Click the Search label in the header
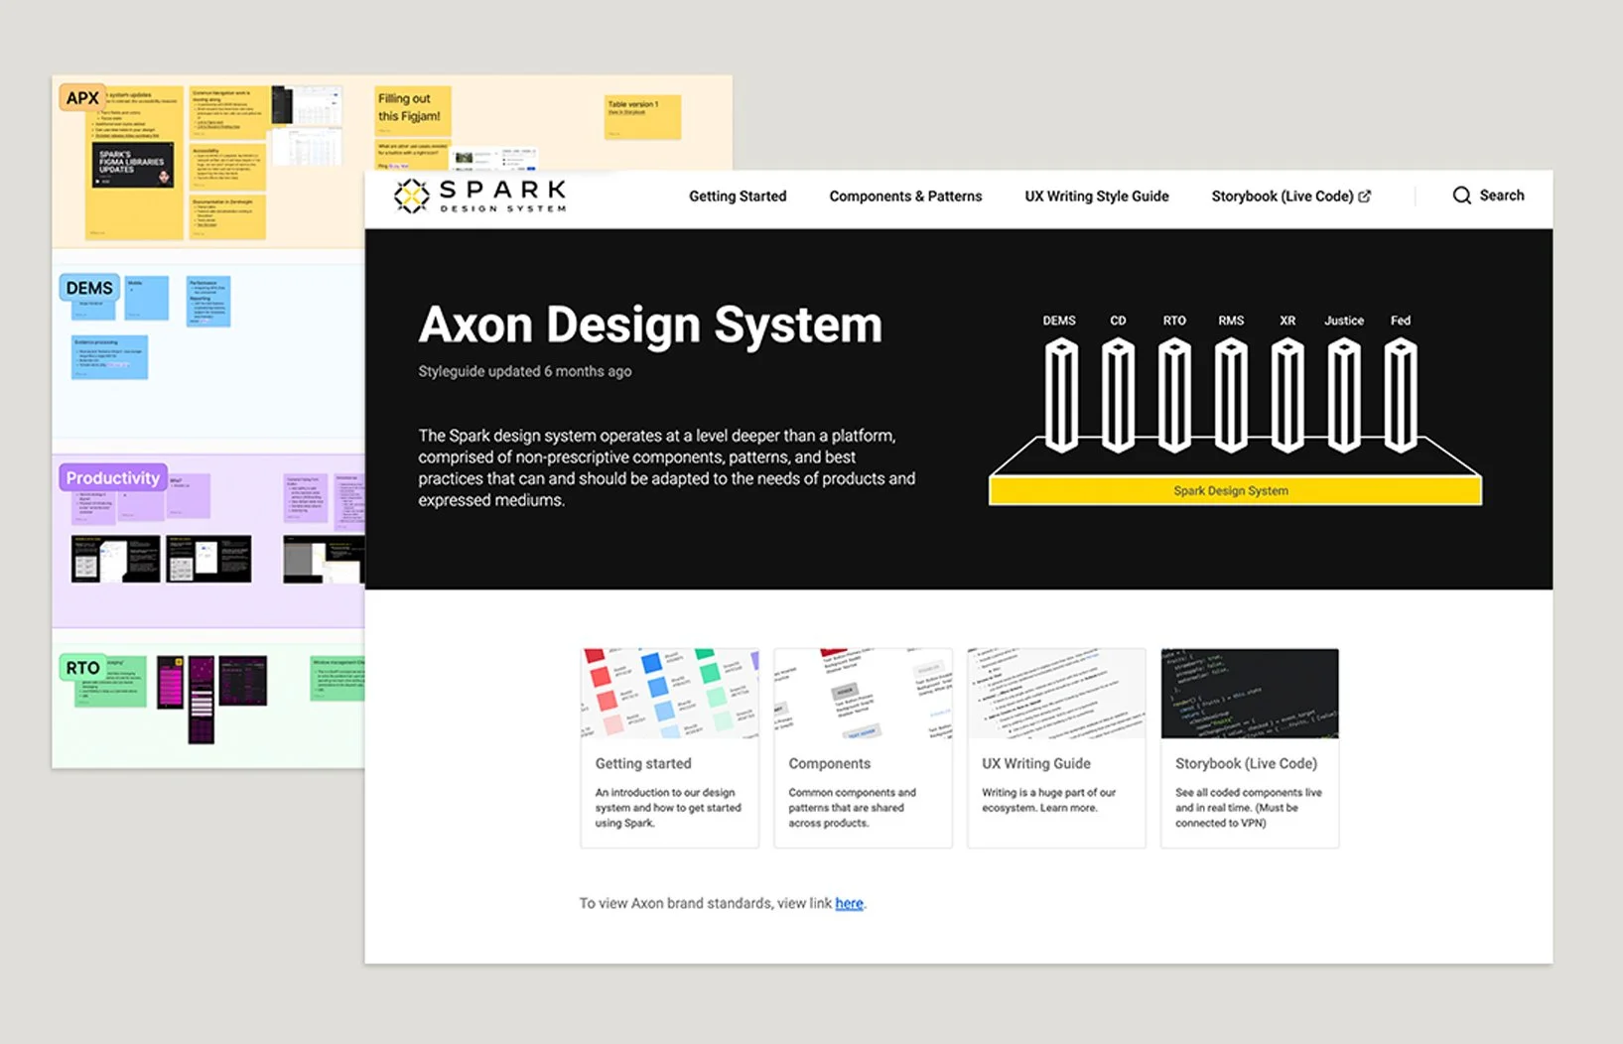 point(1501,196)
